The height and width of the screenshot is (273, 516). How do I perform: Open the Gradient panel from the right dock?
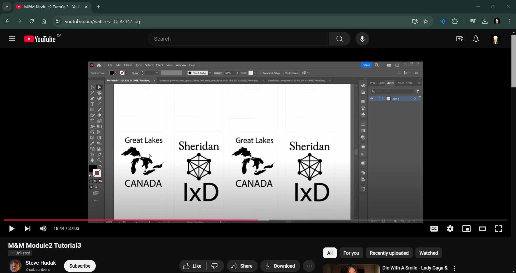363,131
